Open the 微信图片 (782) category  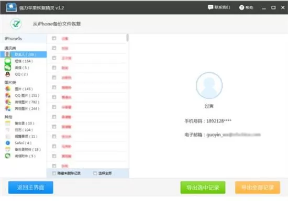(27, 102)
